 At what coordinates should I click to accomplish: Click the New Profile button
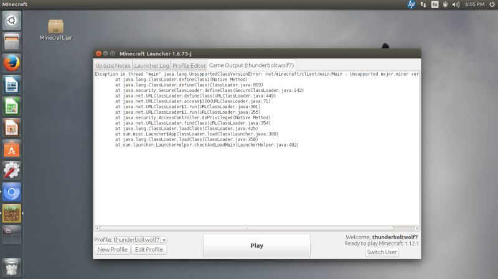113,250
